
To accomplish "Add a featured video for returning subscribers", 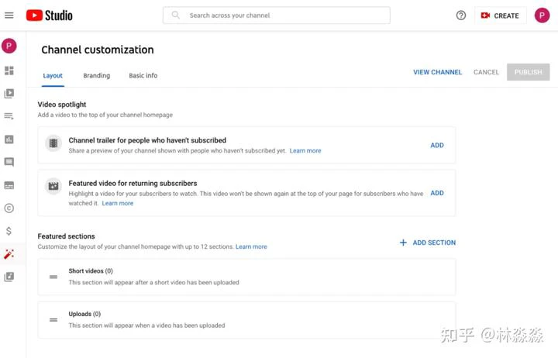I will [437, 193].
